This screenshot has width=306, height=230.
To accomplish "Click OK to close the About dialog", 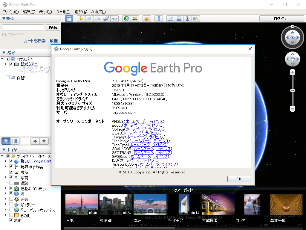I will point(239,179).
